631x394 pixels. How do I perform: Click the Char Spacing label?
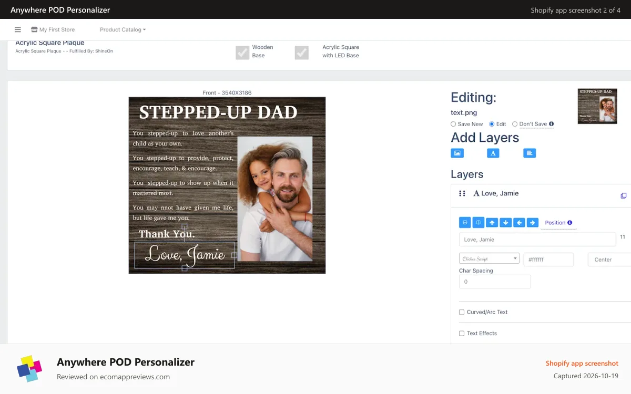pyautogui.click(x=476, y=271)
